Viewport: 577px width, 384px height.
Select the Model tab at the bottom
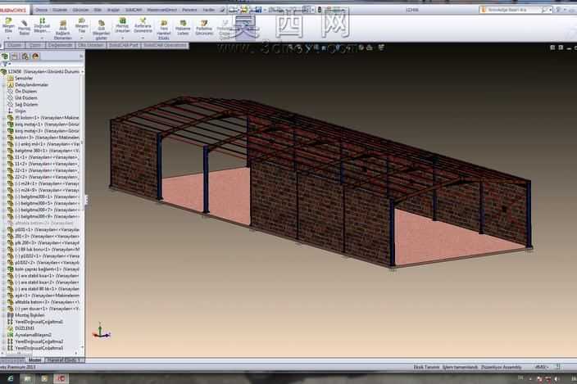35,360
